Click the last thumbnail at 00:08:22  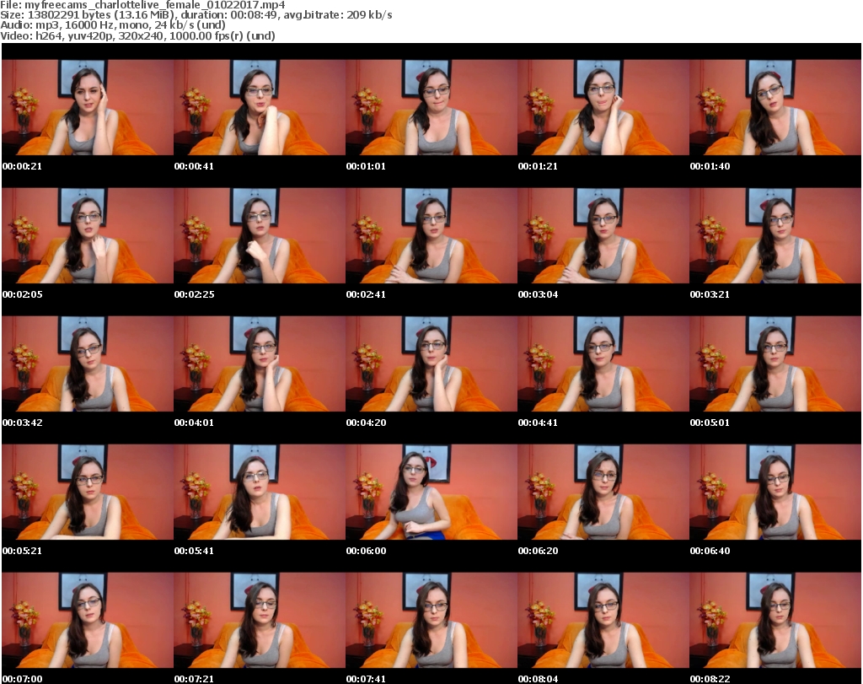tap(775, 620)
